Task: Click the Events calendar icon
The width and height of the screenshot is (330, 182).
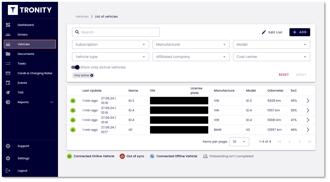Action: [x=8, y=83]
